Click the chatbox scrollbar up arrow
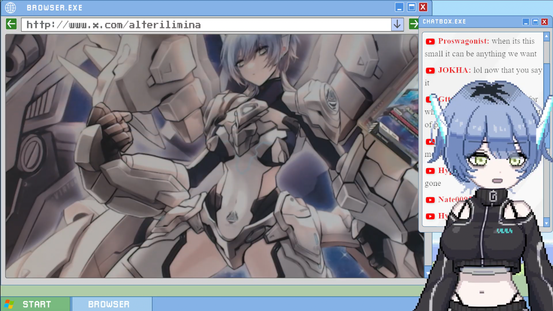553x311 pixels. click(x=546, y=36)
